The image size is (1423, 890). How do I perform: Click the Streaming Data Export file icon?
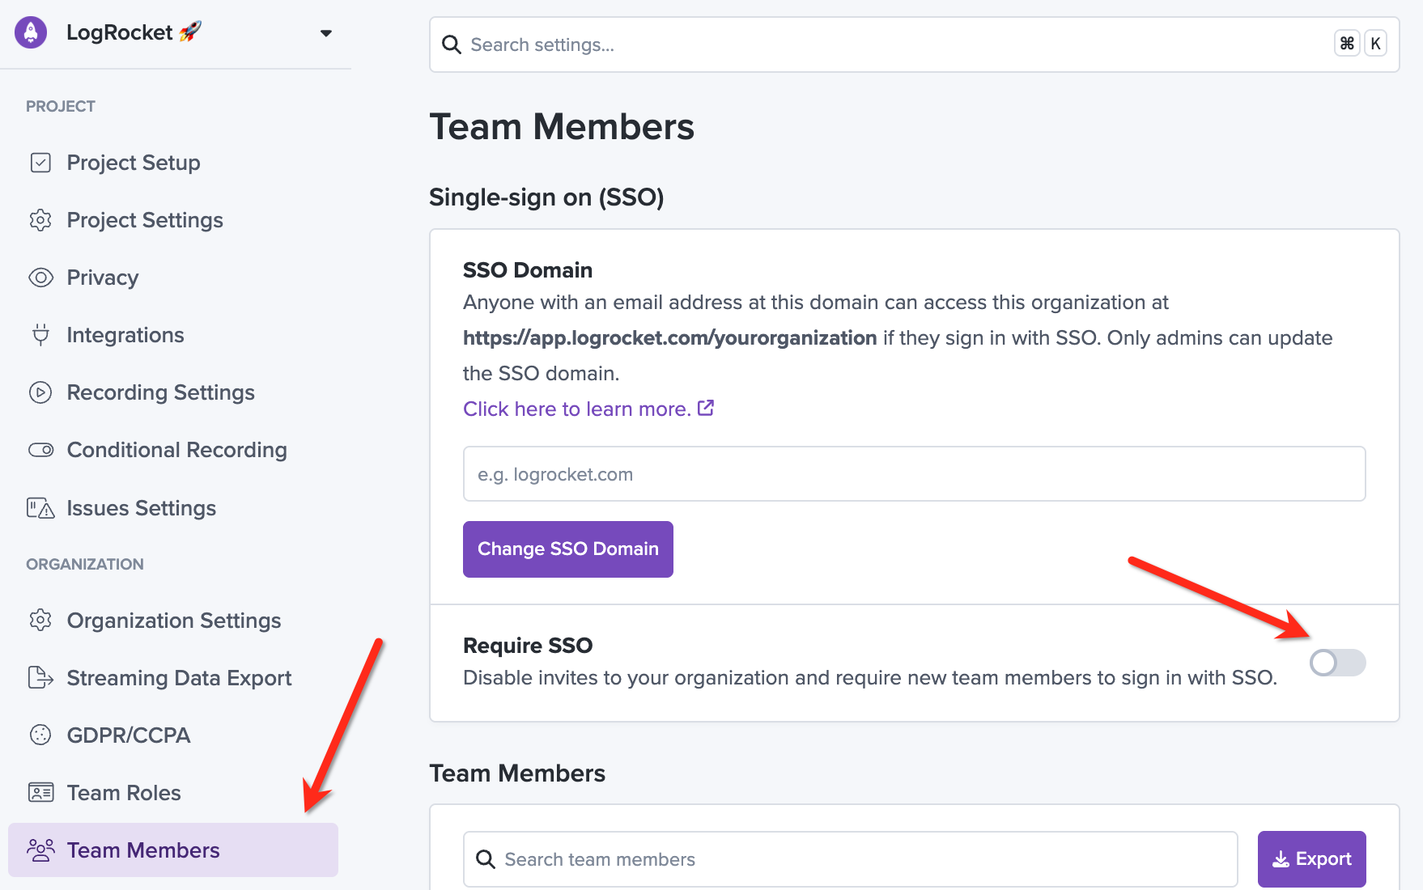(40, 678)
